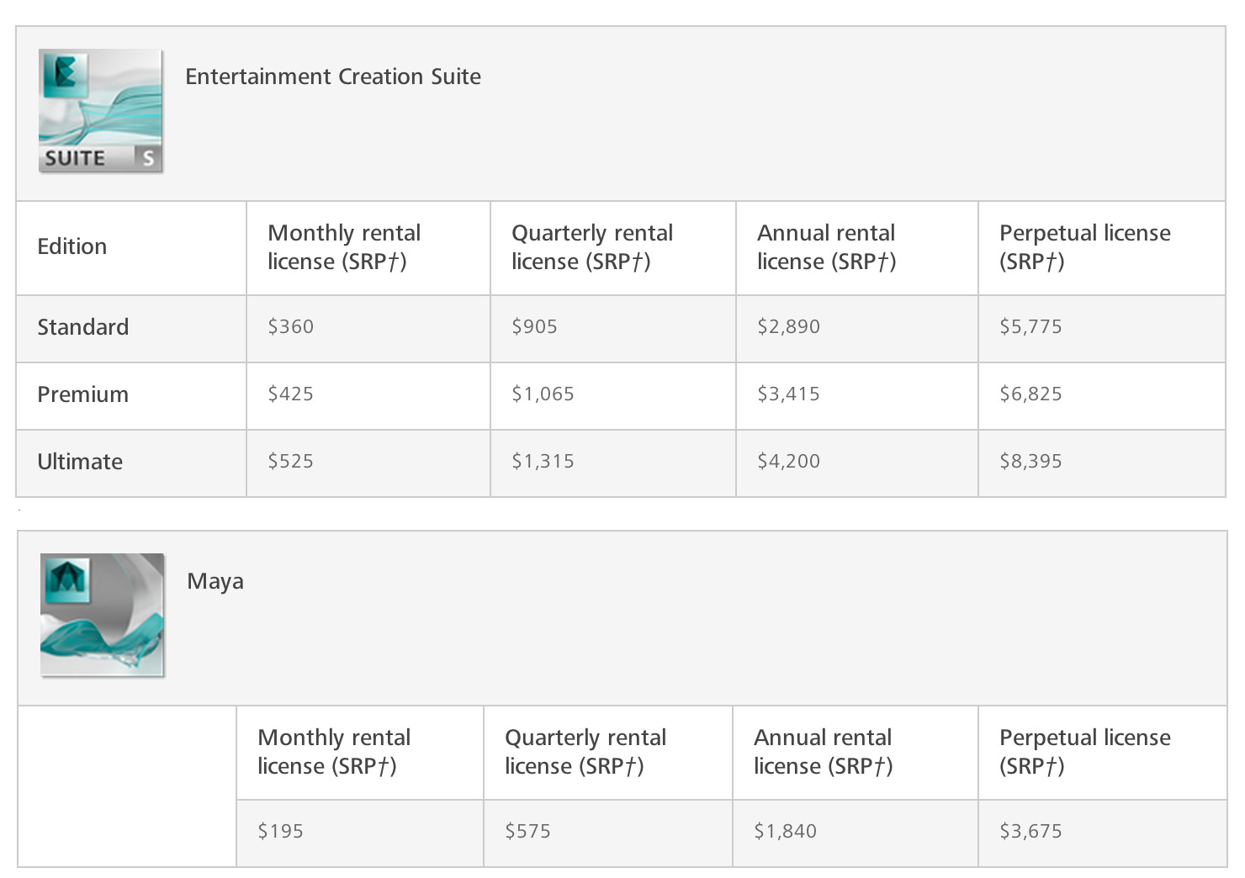Click Suite 'Perpetual license' header

tap(1085, 247)
